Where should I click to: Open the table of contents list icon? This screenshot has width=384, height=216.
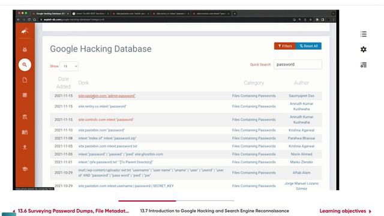coord(364,34)
